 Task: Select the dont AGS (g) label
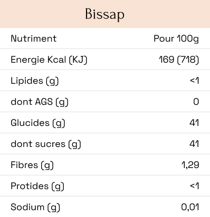40,102
